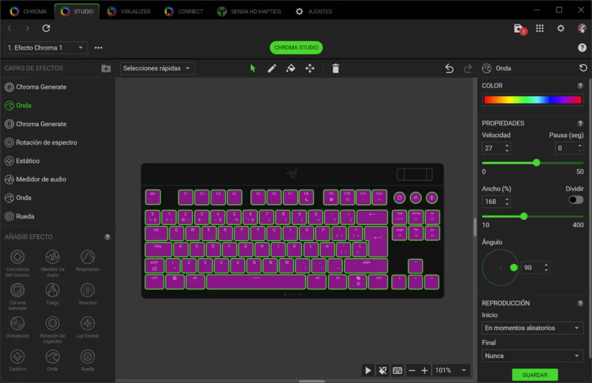Add the Estático effect from the palette

coord(17,361)
